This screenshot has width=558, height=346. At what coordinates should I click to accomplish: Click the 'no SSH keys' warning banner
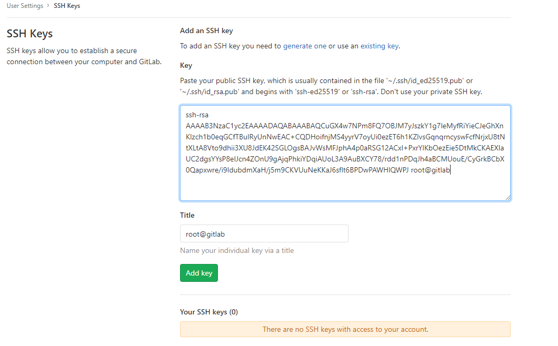pos(345,329)
